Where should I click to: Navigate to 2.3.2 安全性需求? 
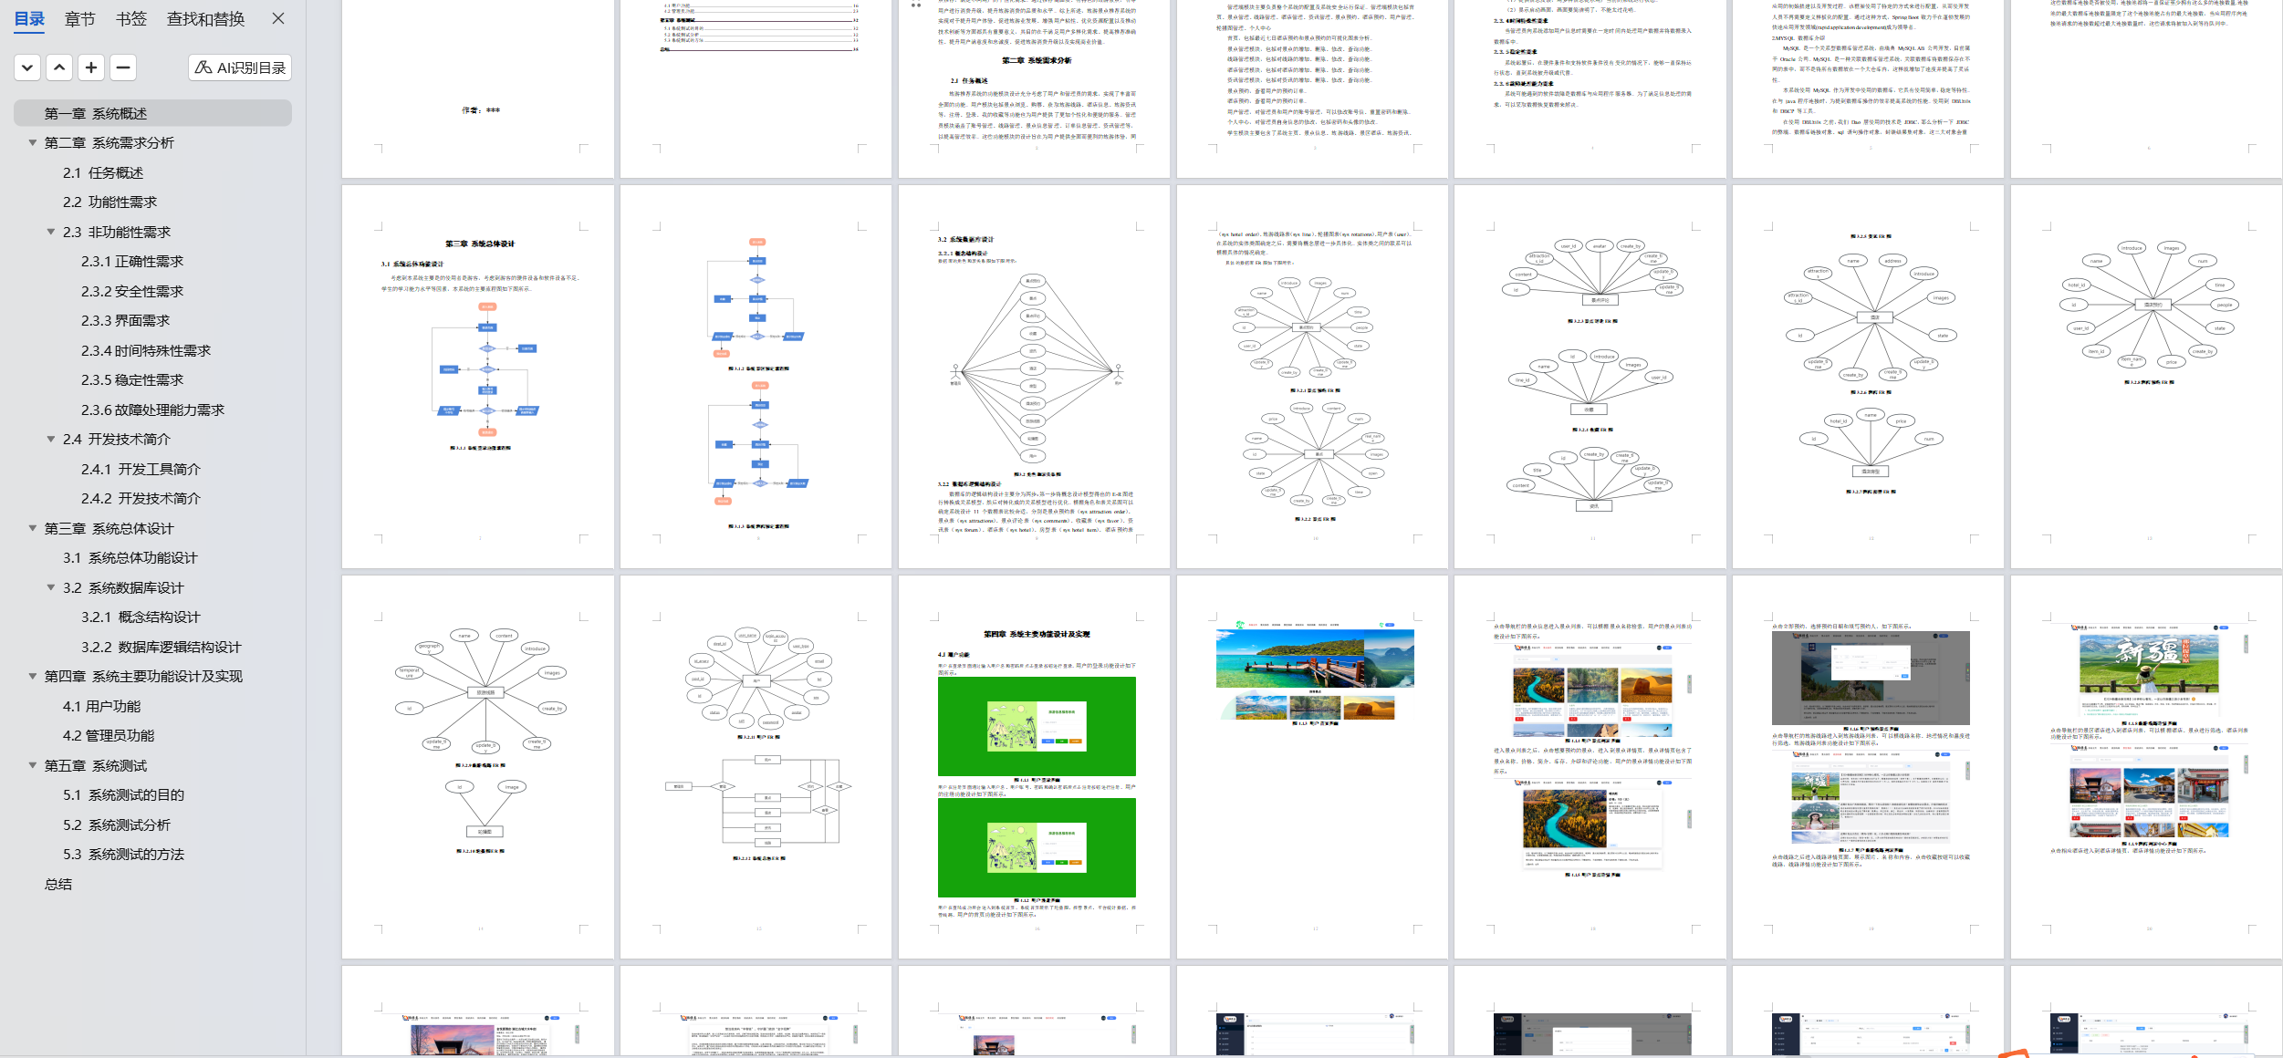click(x=131, y=291)
